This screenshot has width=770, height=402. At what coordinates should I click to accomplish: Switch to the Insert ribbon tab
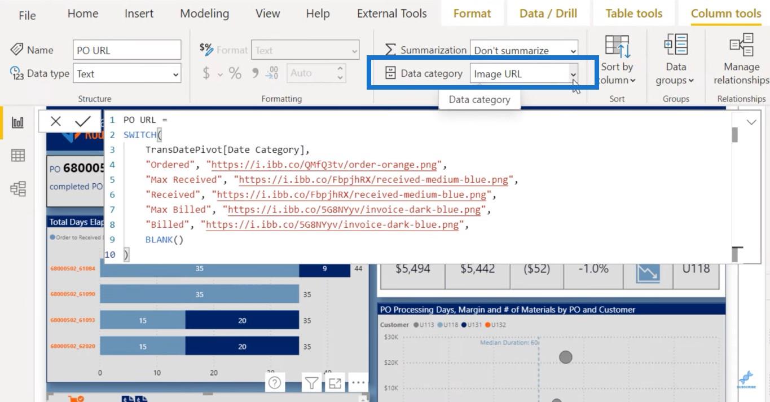point(139,14)
